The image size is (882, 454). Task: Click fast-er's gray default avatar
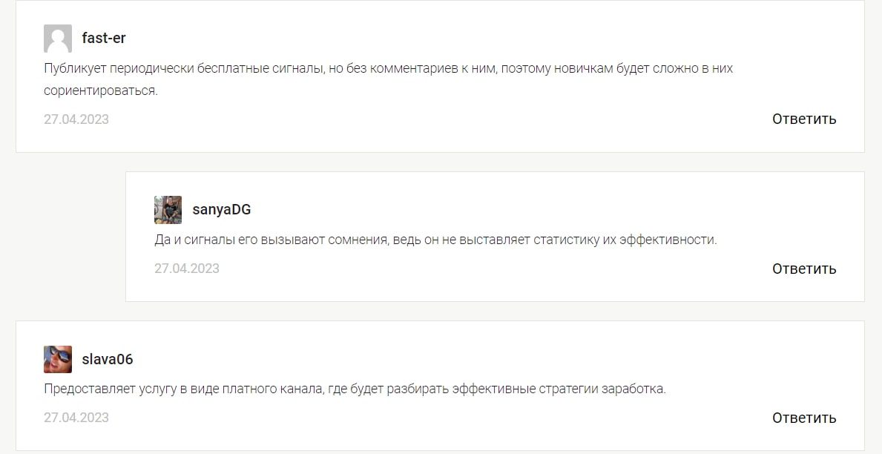(x=58, y=39)
